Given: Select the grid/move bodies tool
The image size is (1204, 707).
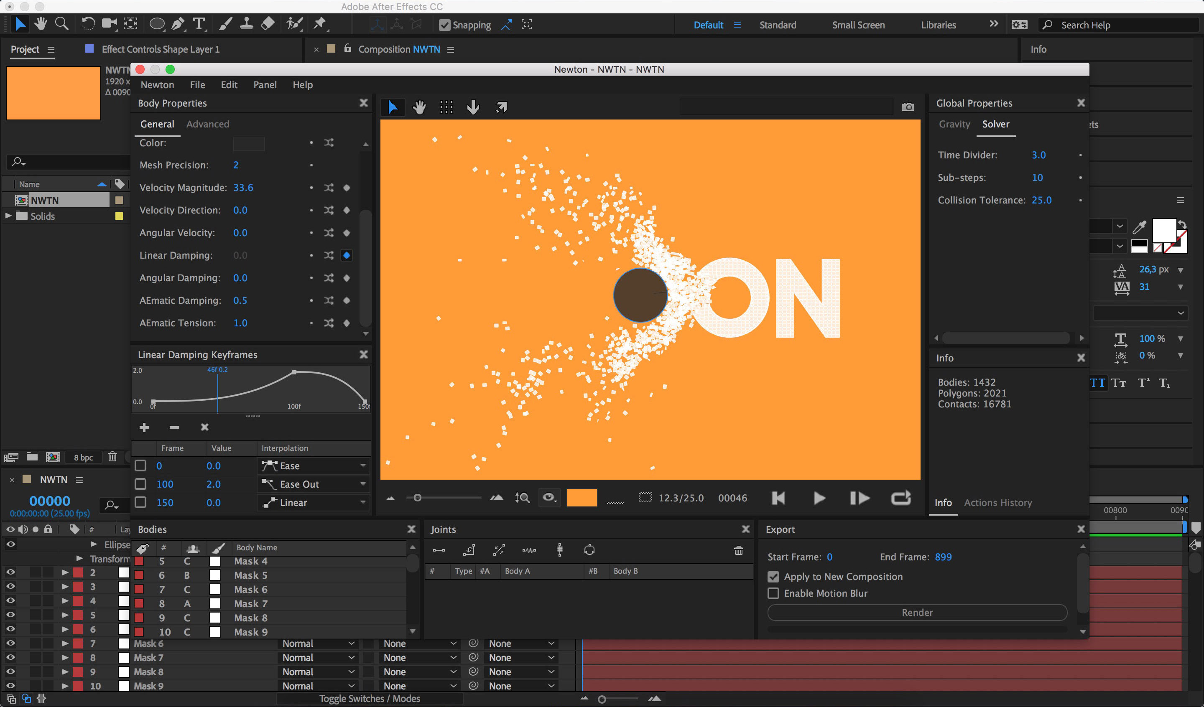Looking at the screenshot, I should point(446,106).
